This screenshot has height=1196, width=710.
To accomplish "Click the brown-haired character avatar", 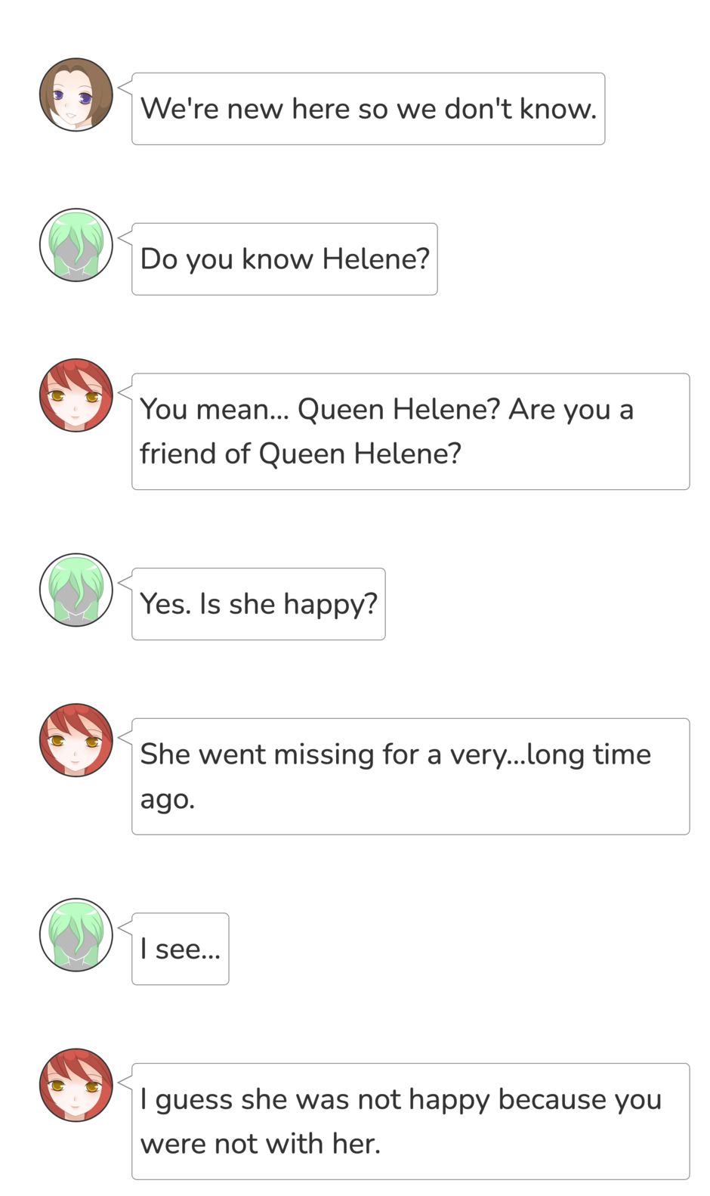I will pos(76,95).
